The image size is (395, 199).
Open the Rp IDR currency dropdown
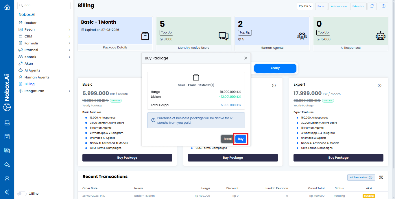click(305, 6)
